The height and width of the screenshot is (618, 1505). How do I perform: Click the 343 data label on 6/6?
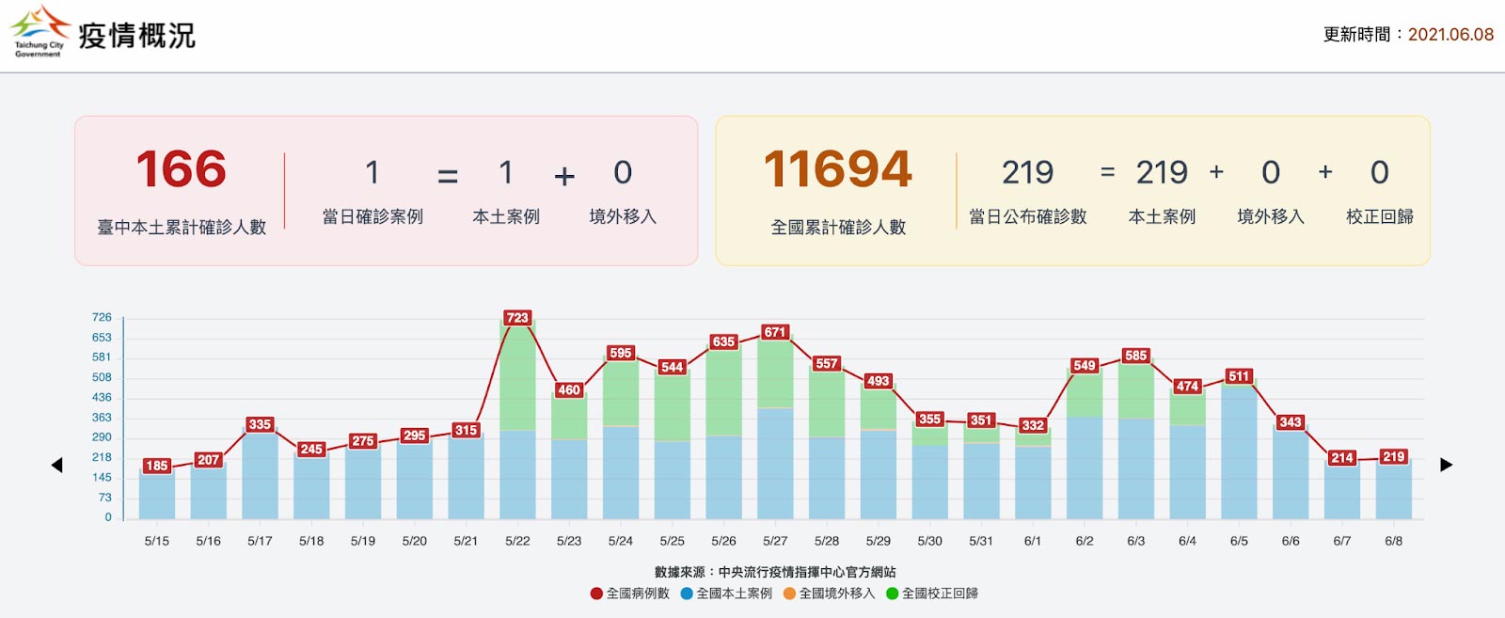pyautogui.click(x=1291, y=422)
